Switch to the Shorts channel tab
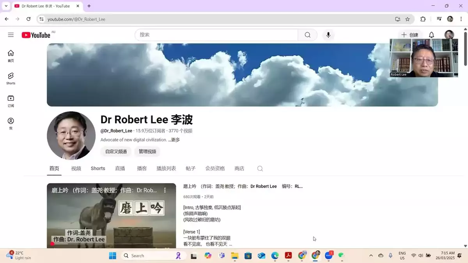 pos(98,168)
